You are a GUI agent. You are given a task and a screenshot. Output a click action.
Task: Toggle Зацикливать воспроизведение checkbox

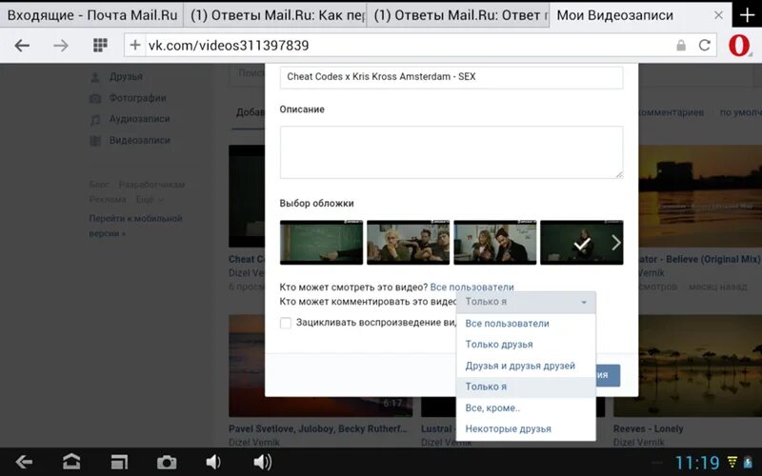pos(286,323)
